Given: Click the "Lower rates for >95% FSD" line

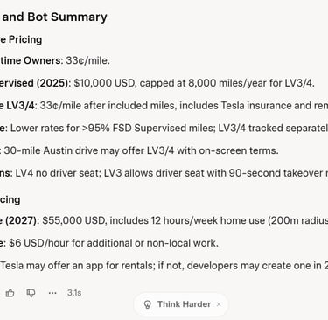Looking at the screenshot, I should click(164, 128).
